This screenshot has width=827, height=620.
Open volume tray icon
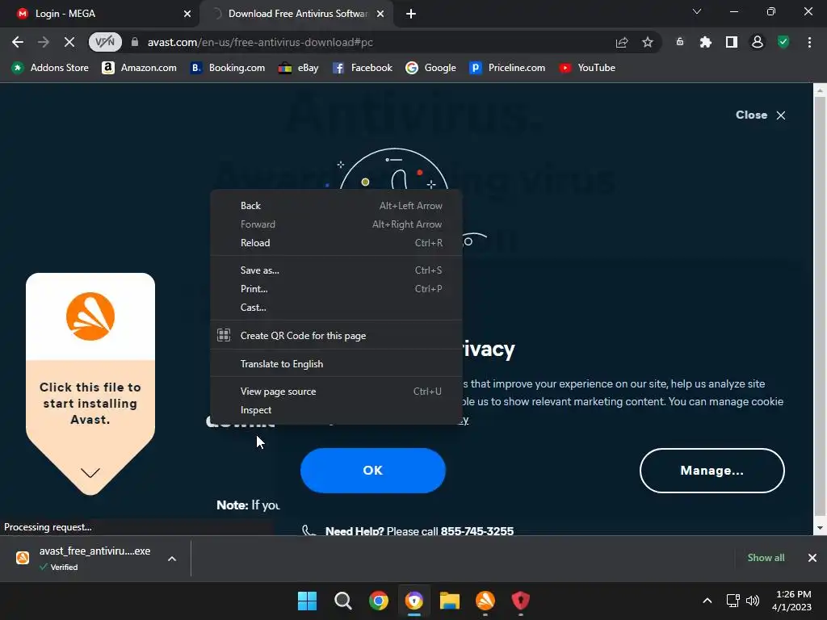pyautogui.click(x=753, y=601)
